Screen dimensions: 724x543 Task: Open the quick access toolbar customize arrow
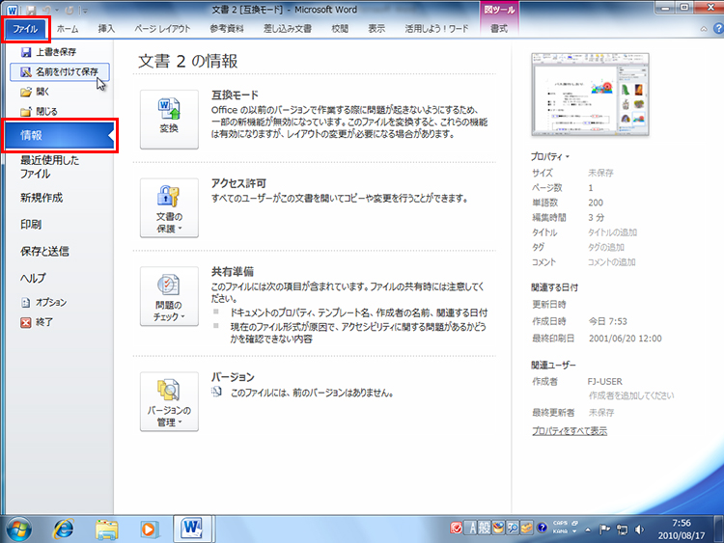(x=85, y=11)
